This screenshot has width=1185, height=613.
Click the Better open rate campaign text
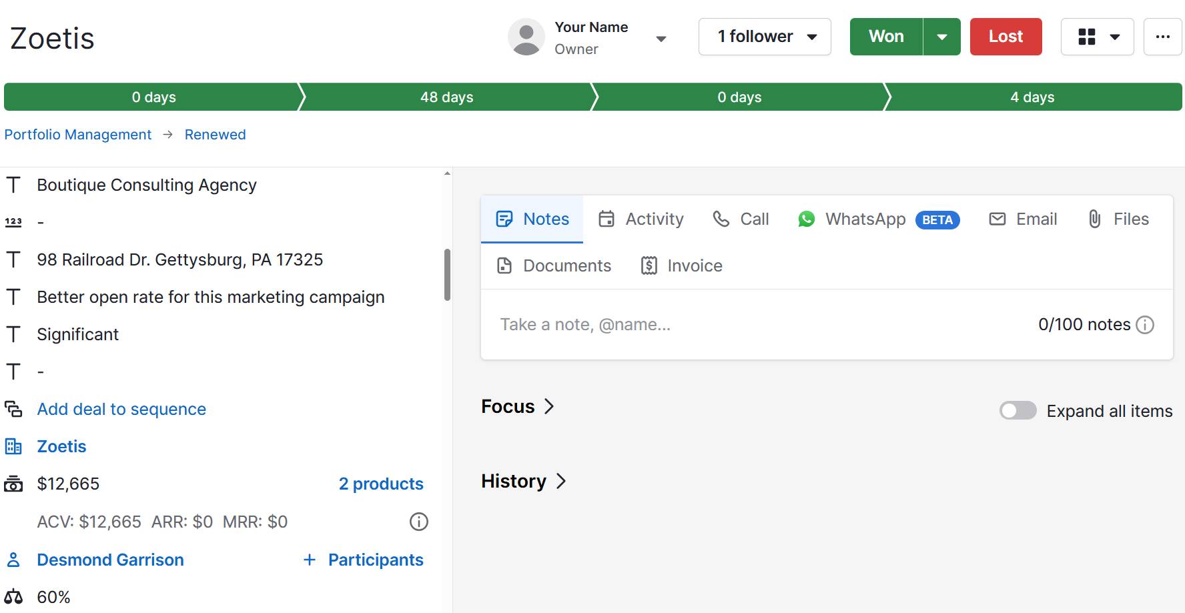coord(211,297)
